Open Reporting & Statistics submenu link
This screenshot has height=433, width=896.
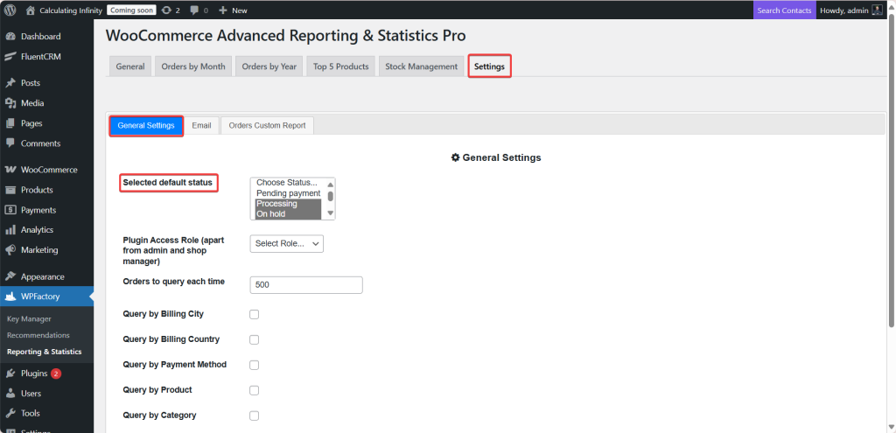pos(44,352)
